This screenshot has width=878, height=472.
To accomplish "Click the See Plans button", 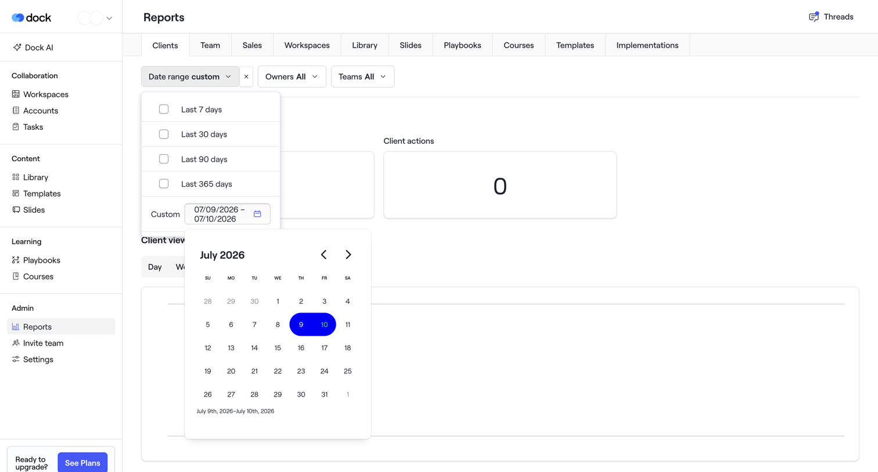I will coord(82,463).
